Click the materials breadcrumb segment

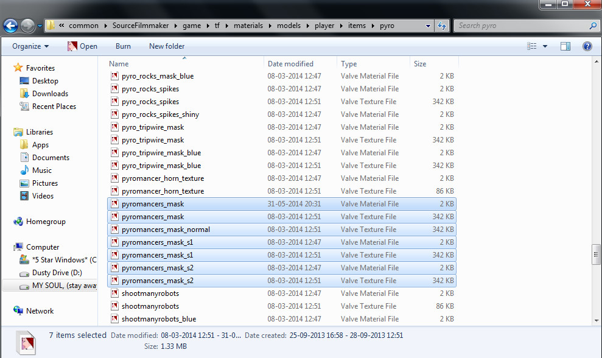248,26
